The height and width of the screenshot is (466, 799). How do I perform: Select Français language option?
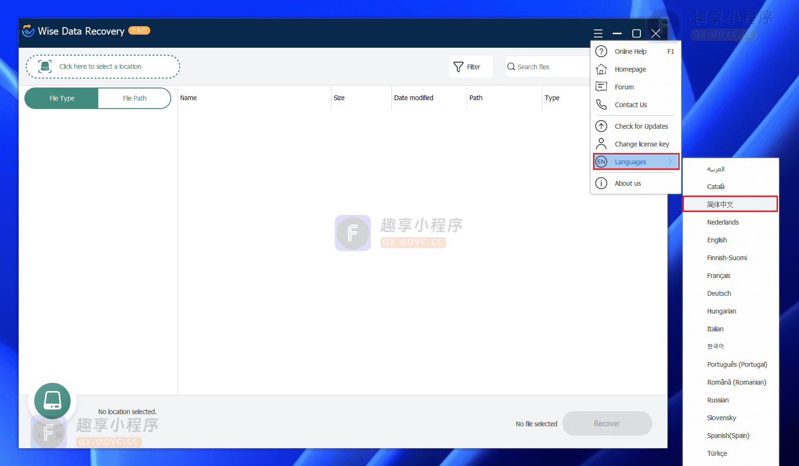pos(731,276)
